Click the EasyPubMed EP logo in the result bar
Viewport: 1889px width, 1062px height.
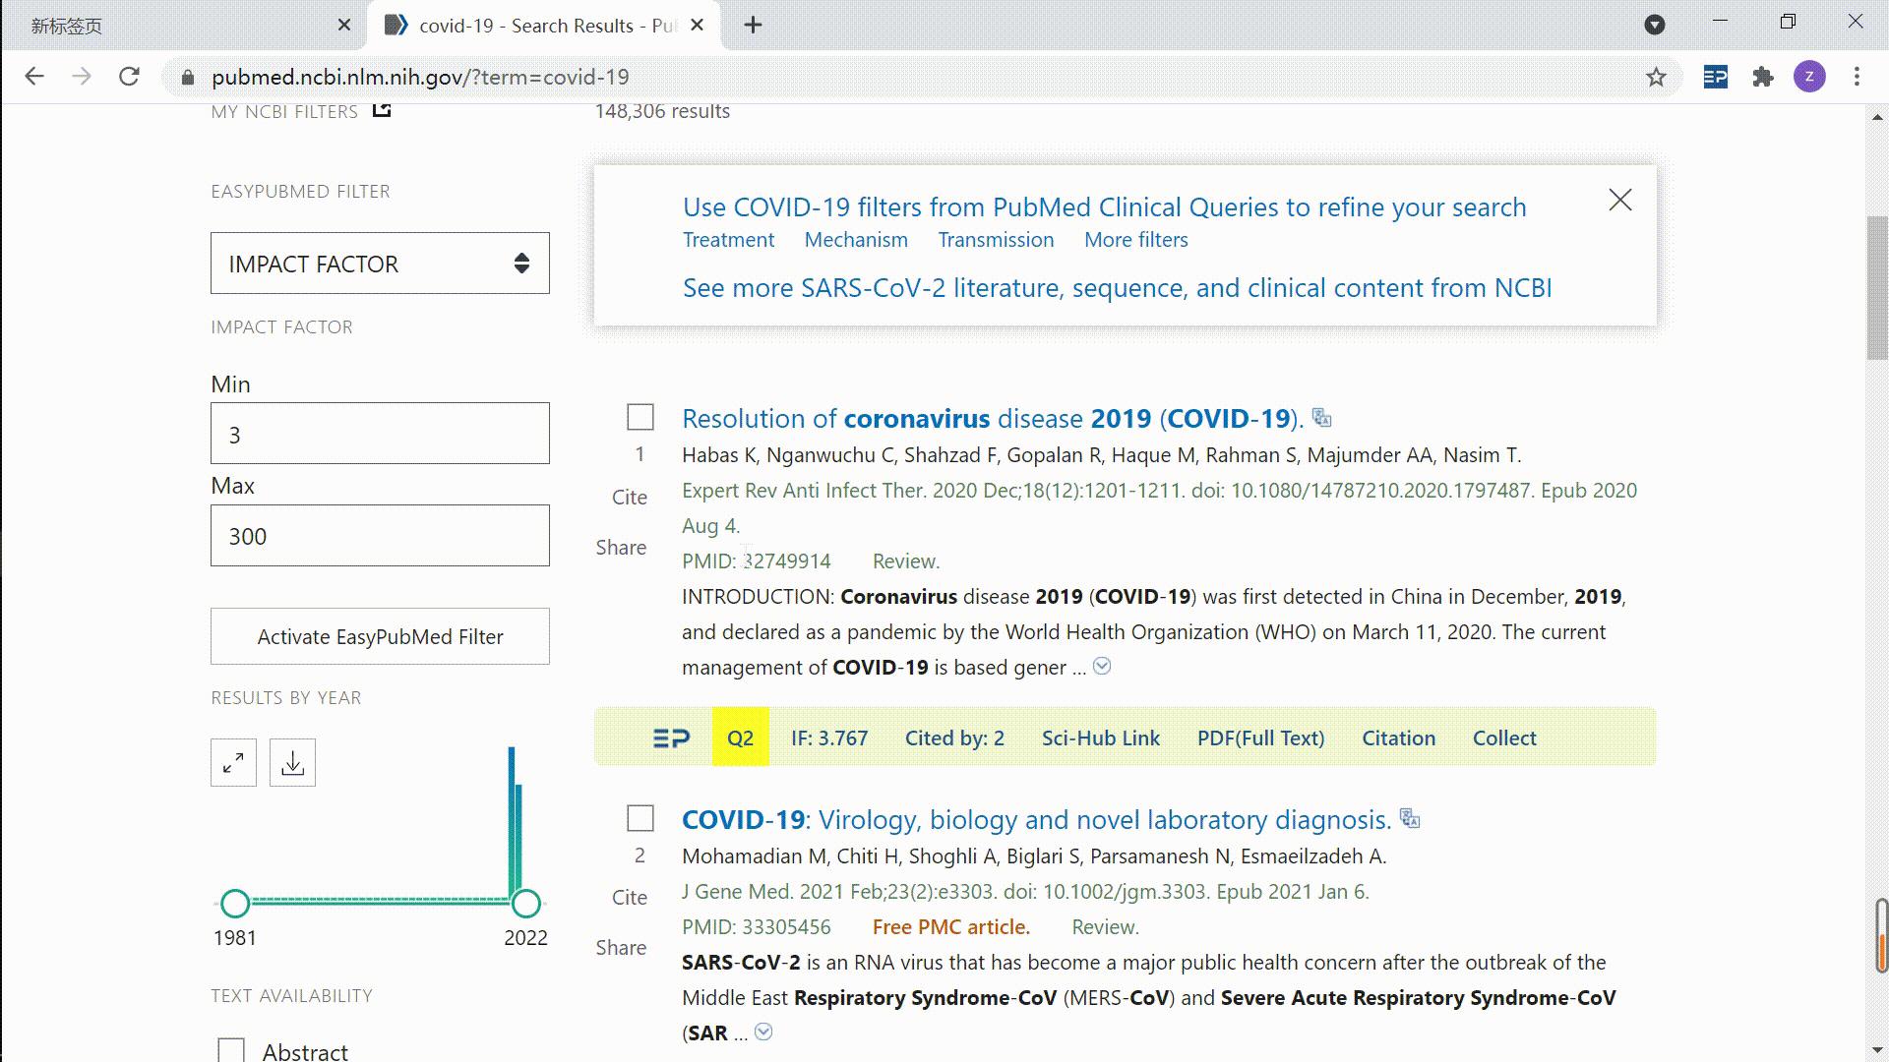pyautogui.click(x=670, y=737)
